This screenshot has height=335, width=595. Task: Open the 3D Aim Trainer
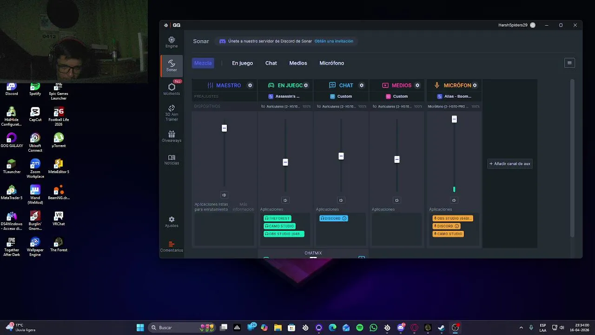point(172,113)
